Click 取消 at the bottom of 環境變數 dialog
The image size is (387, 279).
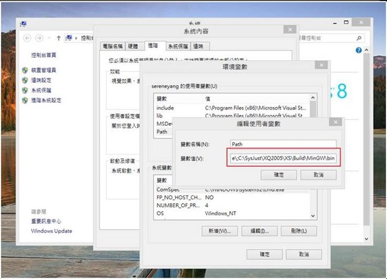304,254
